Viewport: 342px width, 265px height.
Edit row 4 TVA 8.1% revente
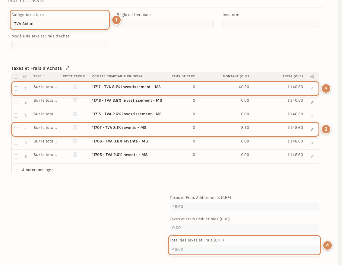(x=312, y=129)
